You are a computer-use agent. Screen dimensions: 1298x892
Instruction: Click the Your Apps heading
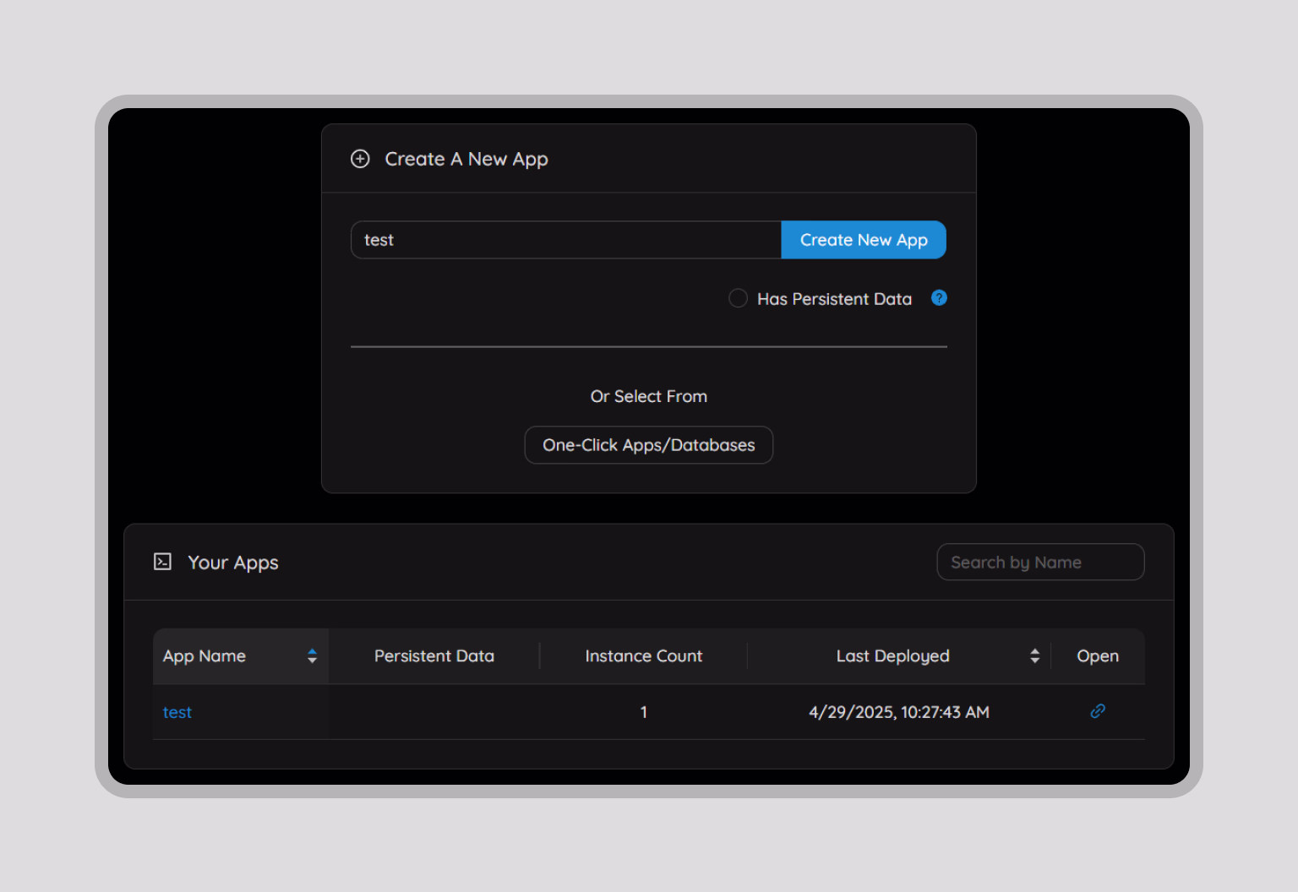click(233, 563)
